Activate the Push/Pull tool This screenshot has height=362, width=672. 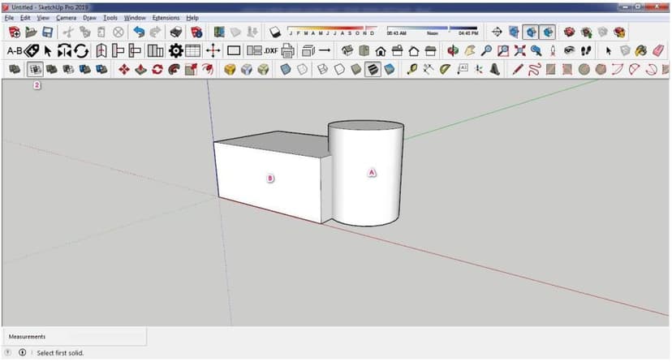141,69
